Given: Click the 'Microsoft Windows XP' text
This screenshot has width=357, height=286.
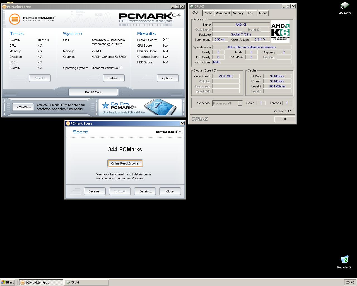Looking at the screenshot, I should click(x=107, y=68).
